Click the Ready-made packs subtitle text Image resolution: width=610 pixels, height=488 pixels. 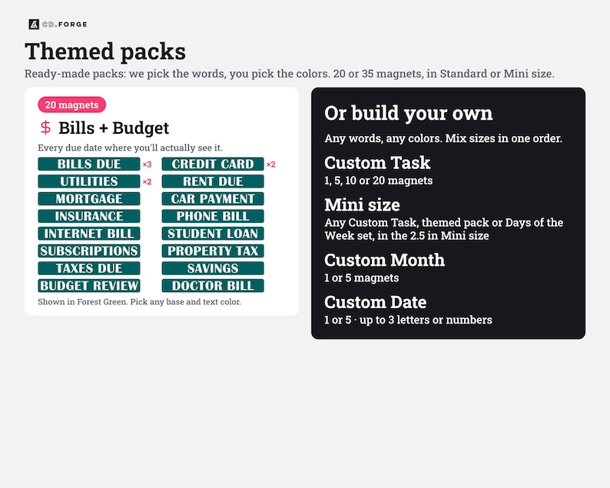pos(290,74)
